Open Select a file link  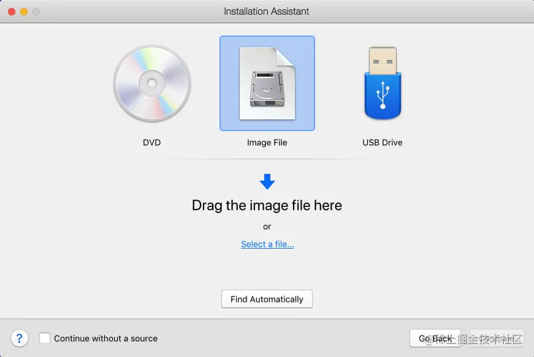pyautogui.click(x=267, y=244)
